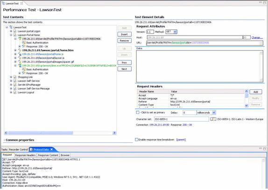
Task: Expand the lawson/portal/home.htm request node
Action: (15, 50)
